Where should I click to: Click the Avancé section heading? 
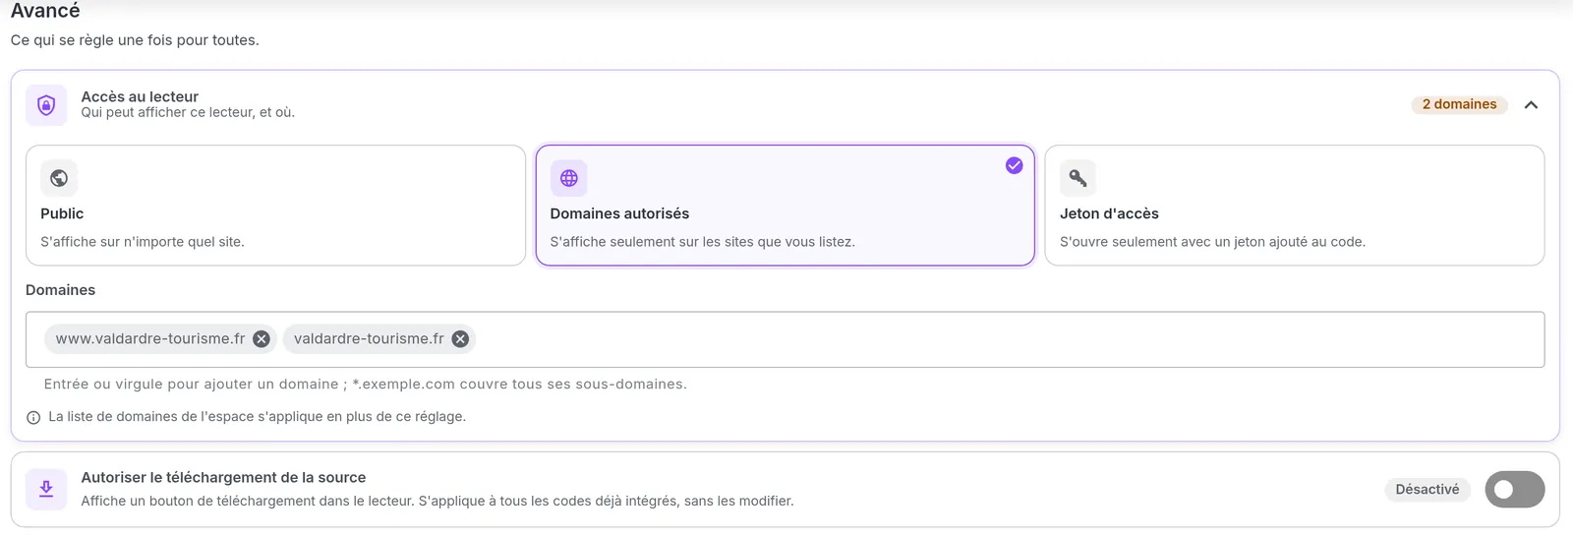click(x=45, y=11)
